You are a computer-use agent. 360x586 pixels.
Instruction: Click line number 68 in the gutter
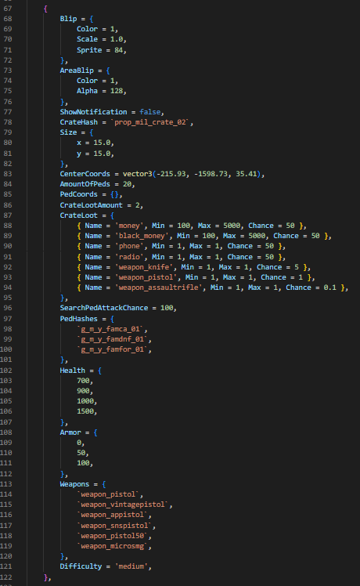(x=8, y=19)
